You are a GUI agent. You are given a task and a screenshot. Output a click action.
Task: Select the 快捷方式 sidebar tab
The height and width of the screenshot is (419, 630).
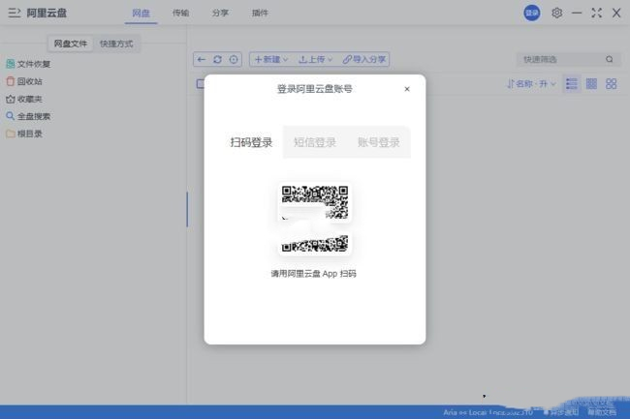116,44
